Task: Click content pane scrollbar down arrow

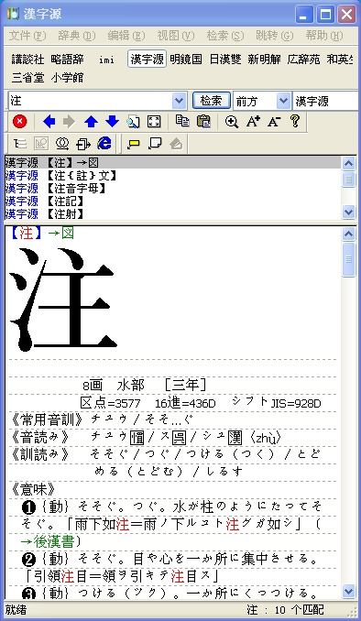Action: pos(349,592)
